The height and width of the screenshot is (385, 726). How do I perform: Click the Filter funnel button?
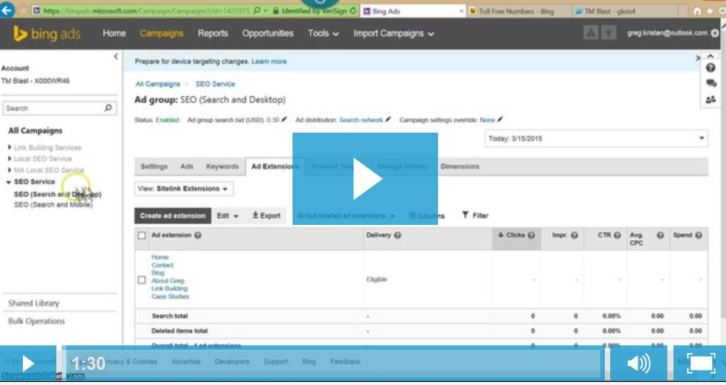click(475, 216)
